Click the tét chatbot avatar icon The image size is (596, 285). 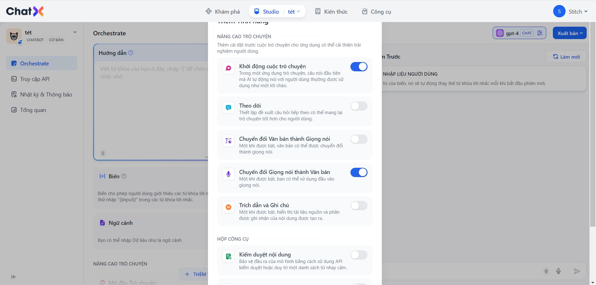coord(14,36)
